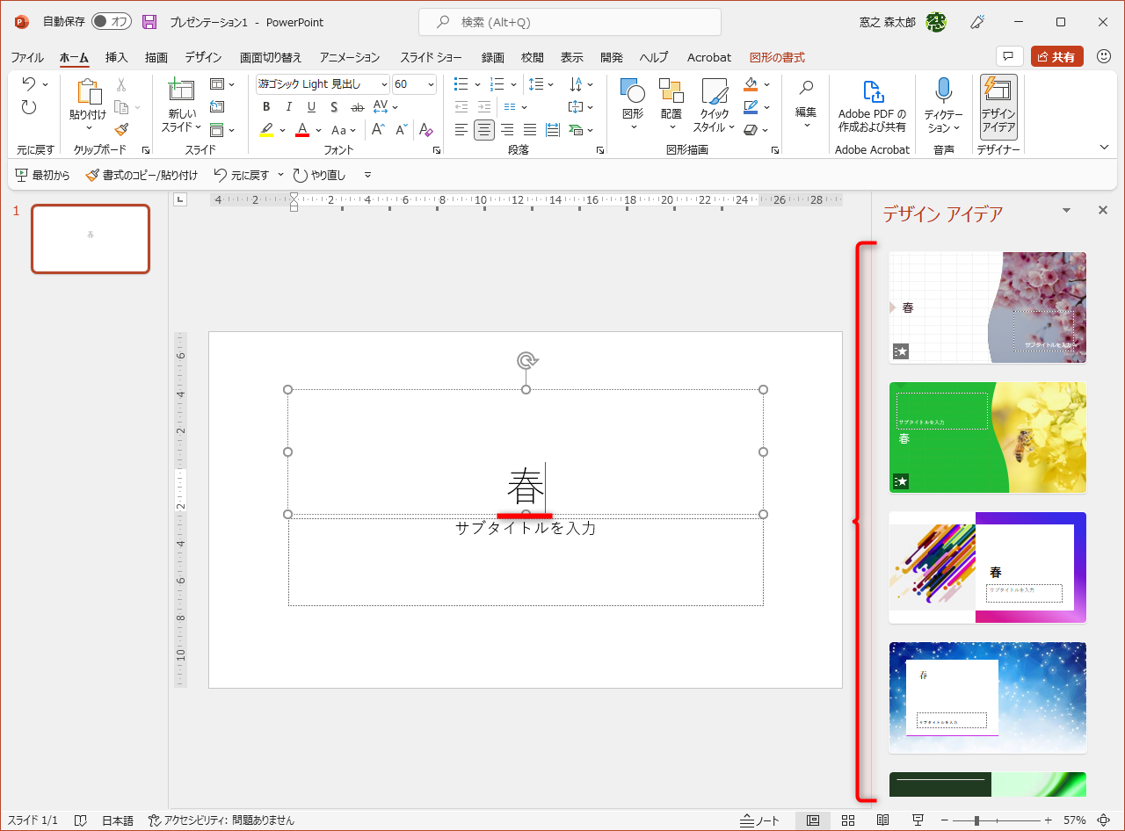
Task: Clear all text formatting
Action: coord(425,130)
